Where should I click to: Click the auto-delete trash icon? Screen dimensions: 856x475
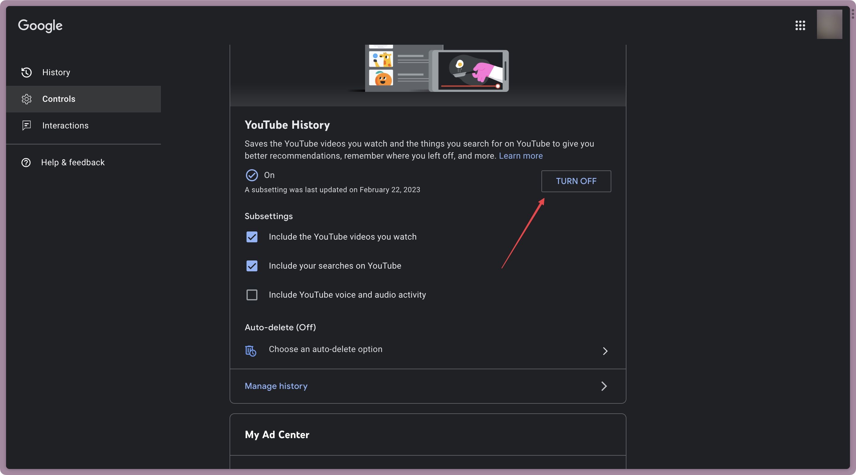(251, 350)
